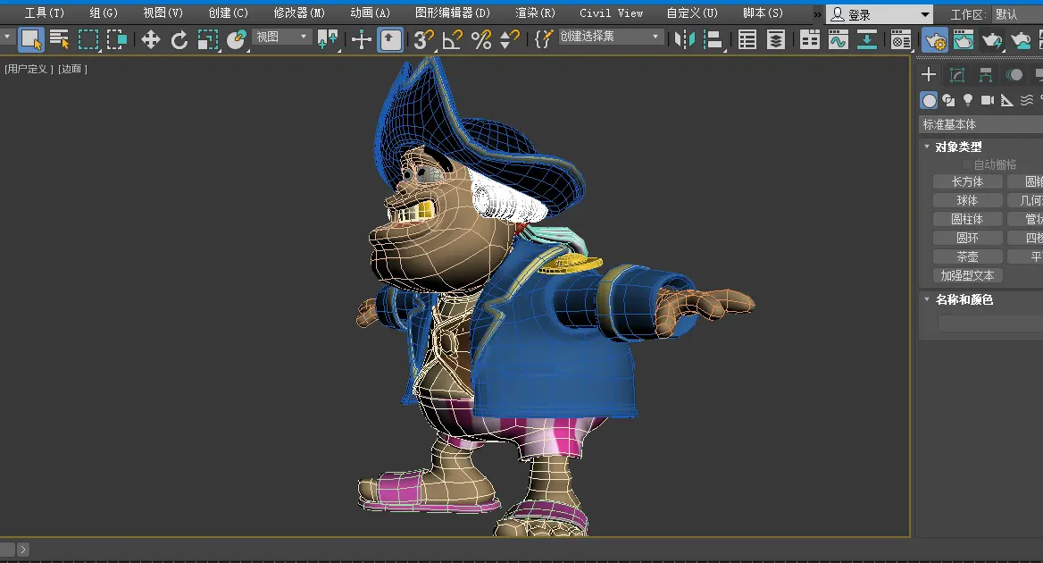Select the Move transform tool
The image size is (1043, 563).
(x=151, y=39)
